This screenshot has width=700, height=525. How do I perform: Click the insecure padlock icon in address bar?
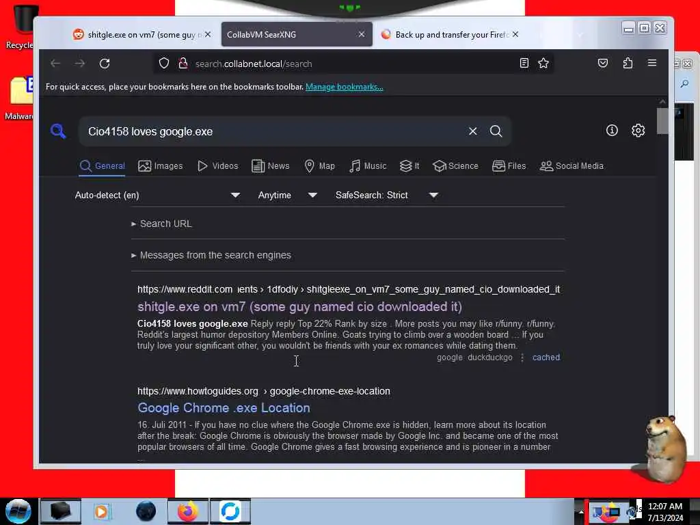(183, 64)
